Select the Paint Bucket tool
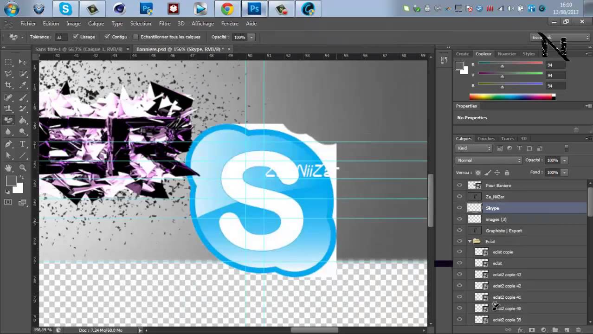The width and height of the screenshot is (593, 334). point(22,120)
